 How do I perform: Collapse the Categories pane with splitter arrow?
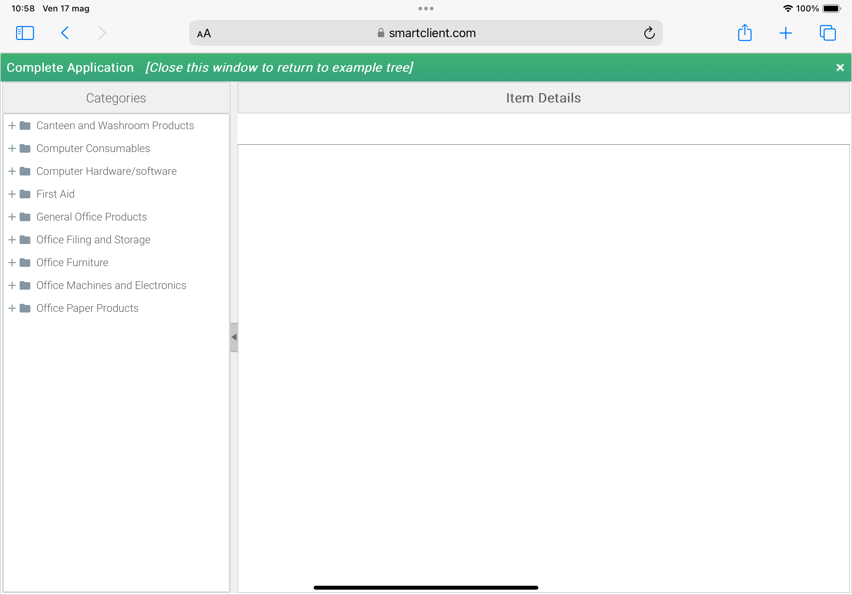234,337
